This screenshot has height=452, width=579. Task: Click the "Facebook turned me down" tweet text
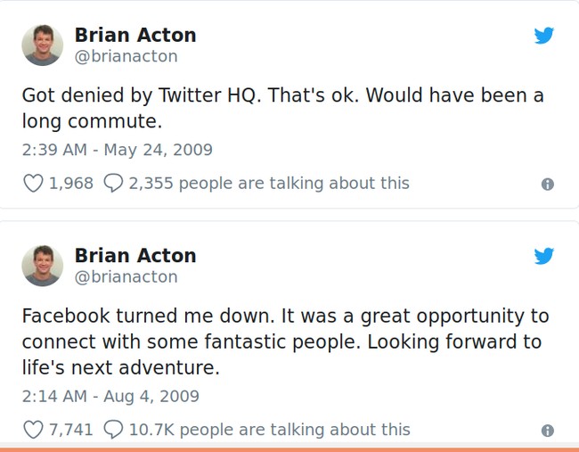coord(285,341)
